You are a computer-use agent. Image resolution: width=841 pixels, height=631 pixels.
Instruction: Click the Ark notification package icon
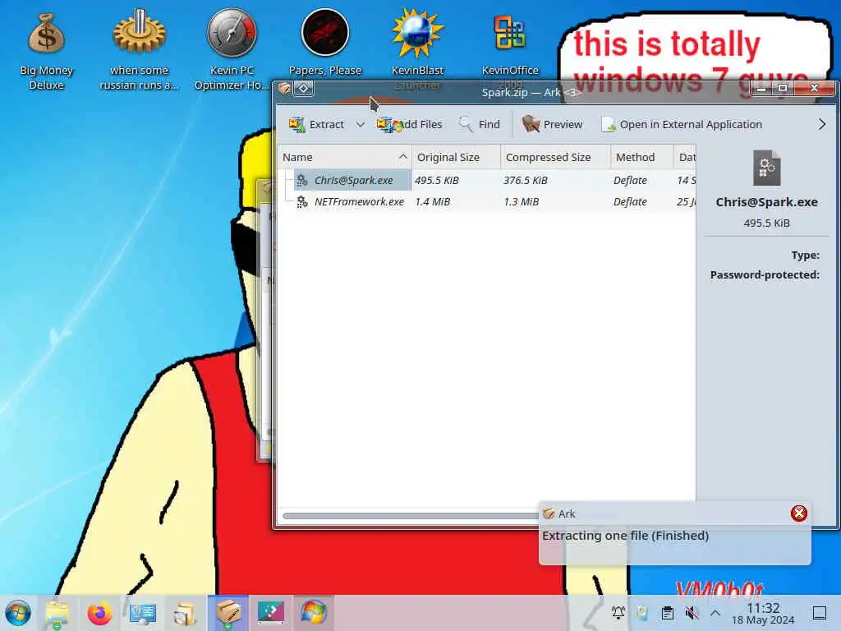click(549, 514)
